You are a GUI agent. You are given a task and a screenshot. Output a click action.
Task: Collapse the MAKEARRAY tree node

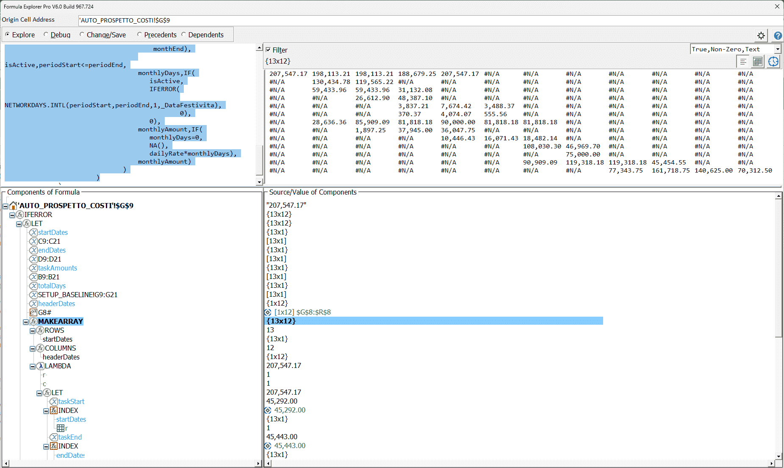[26, 322]
